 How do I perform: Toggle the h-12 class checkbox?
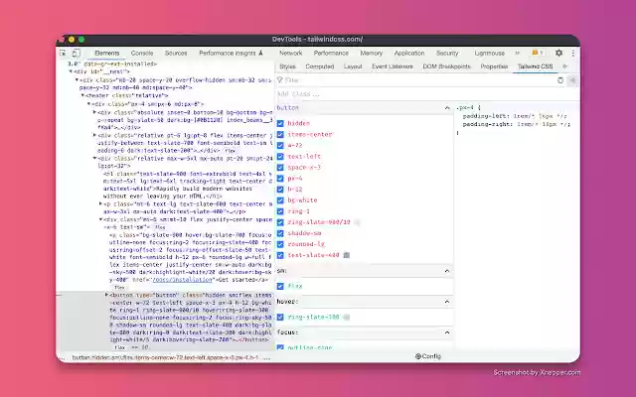pos(280,190)
